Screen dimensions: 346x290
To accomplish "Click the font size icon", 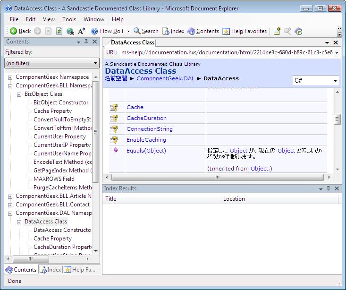I will click(81, 31).
